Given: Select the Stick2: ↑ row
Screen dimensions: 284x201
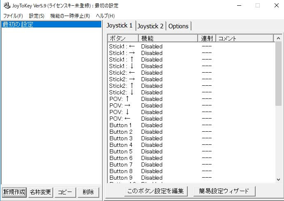Looking at the screenshot, I should coord(191,86).
